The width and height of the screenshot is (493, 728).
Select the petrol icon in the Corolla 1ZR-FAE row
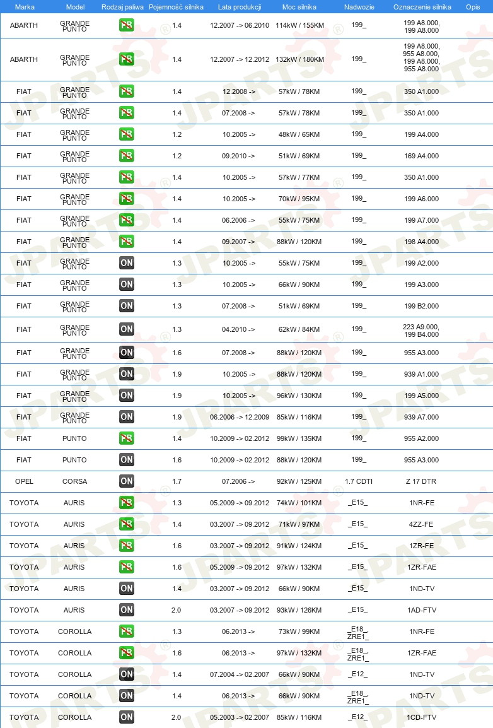coord(127,652)
